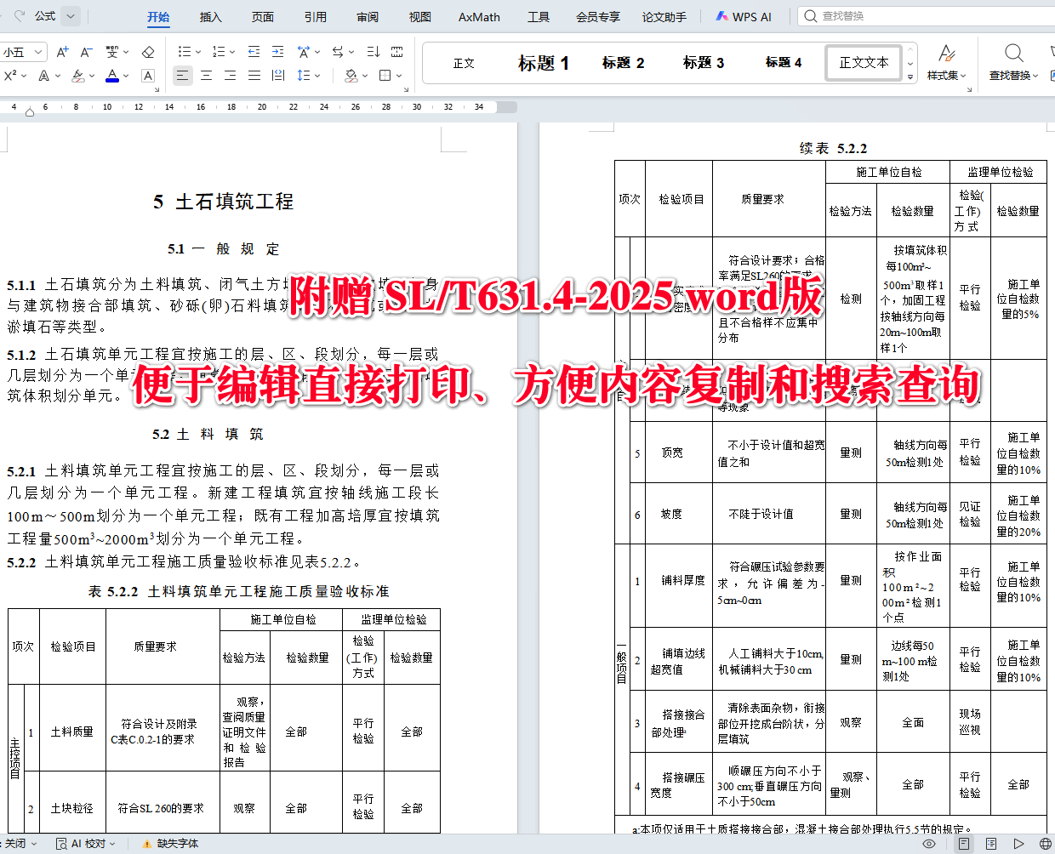The height and width of the screenshot is (854, 1055).
Task: Apply 标题 1 style
Action: pos(544,63)
